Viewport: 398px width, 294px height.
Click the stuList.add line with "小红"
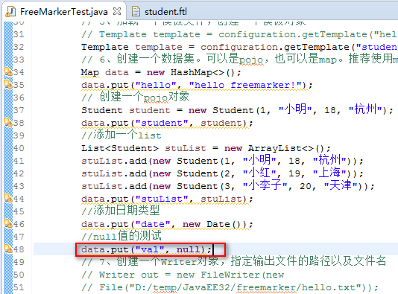tap(222, 173)
